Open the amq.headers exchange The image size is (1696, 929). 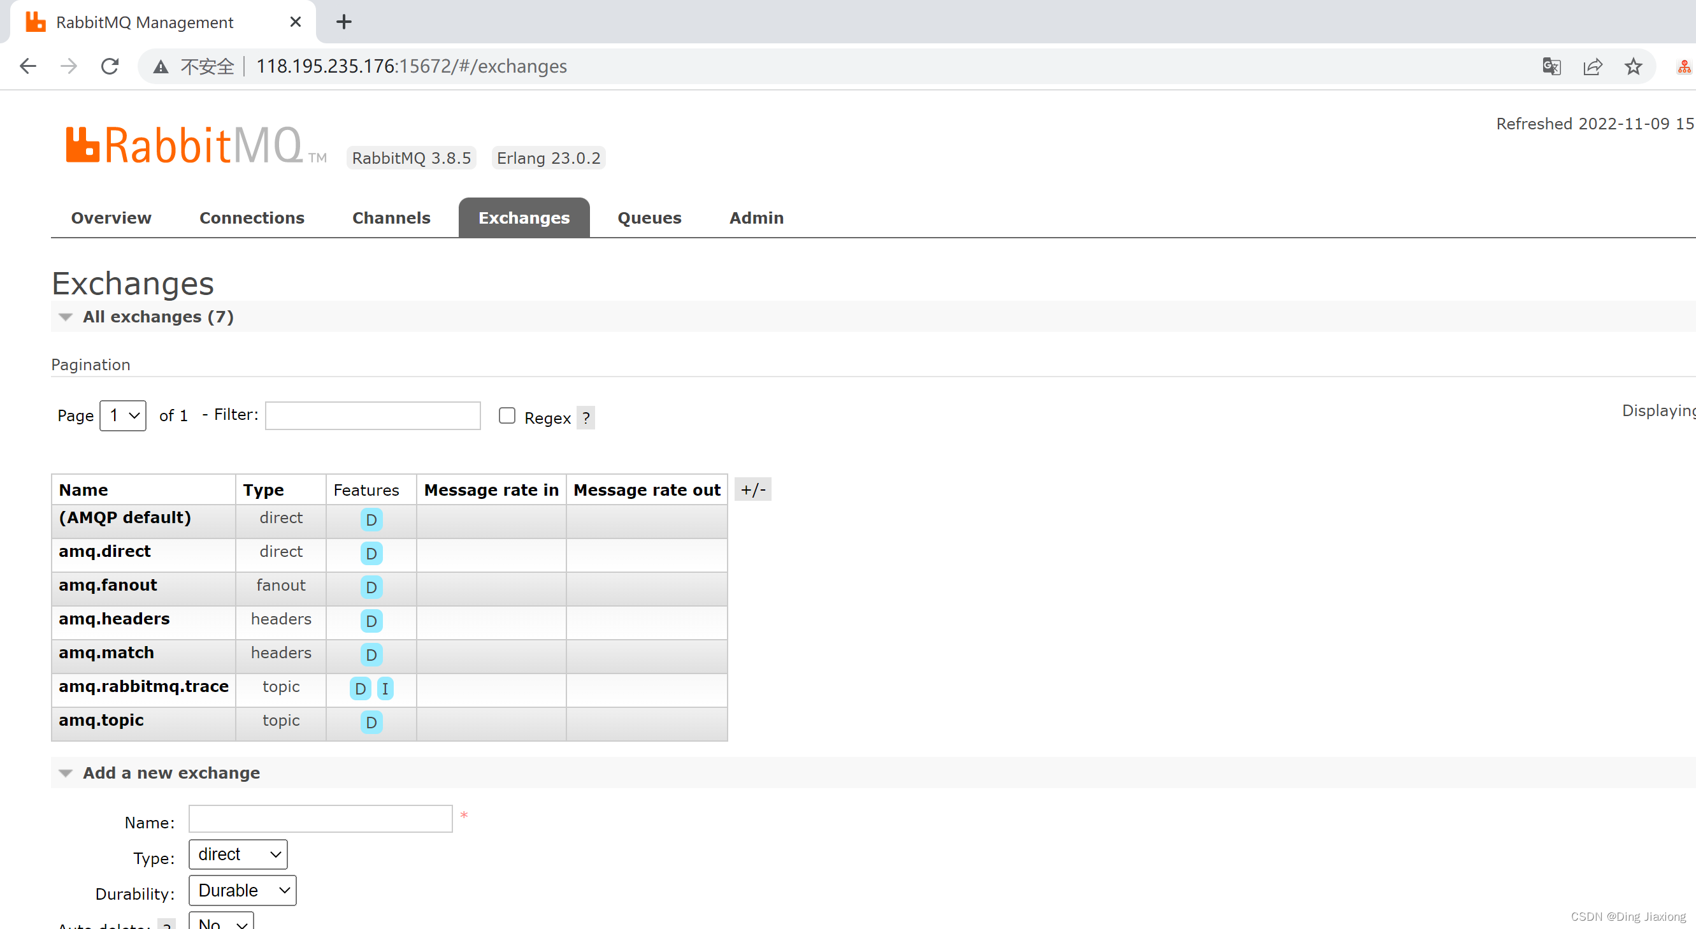click(114, 618)
